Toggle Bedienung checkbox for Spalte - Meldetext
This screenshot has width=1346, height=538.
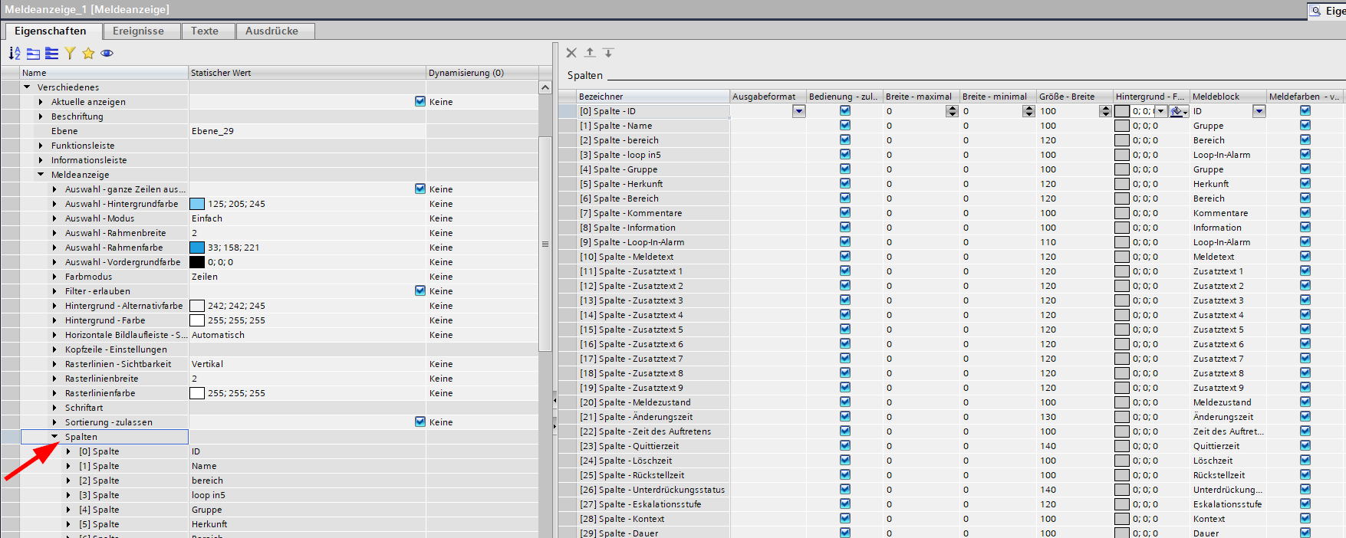click(844, 257)
